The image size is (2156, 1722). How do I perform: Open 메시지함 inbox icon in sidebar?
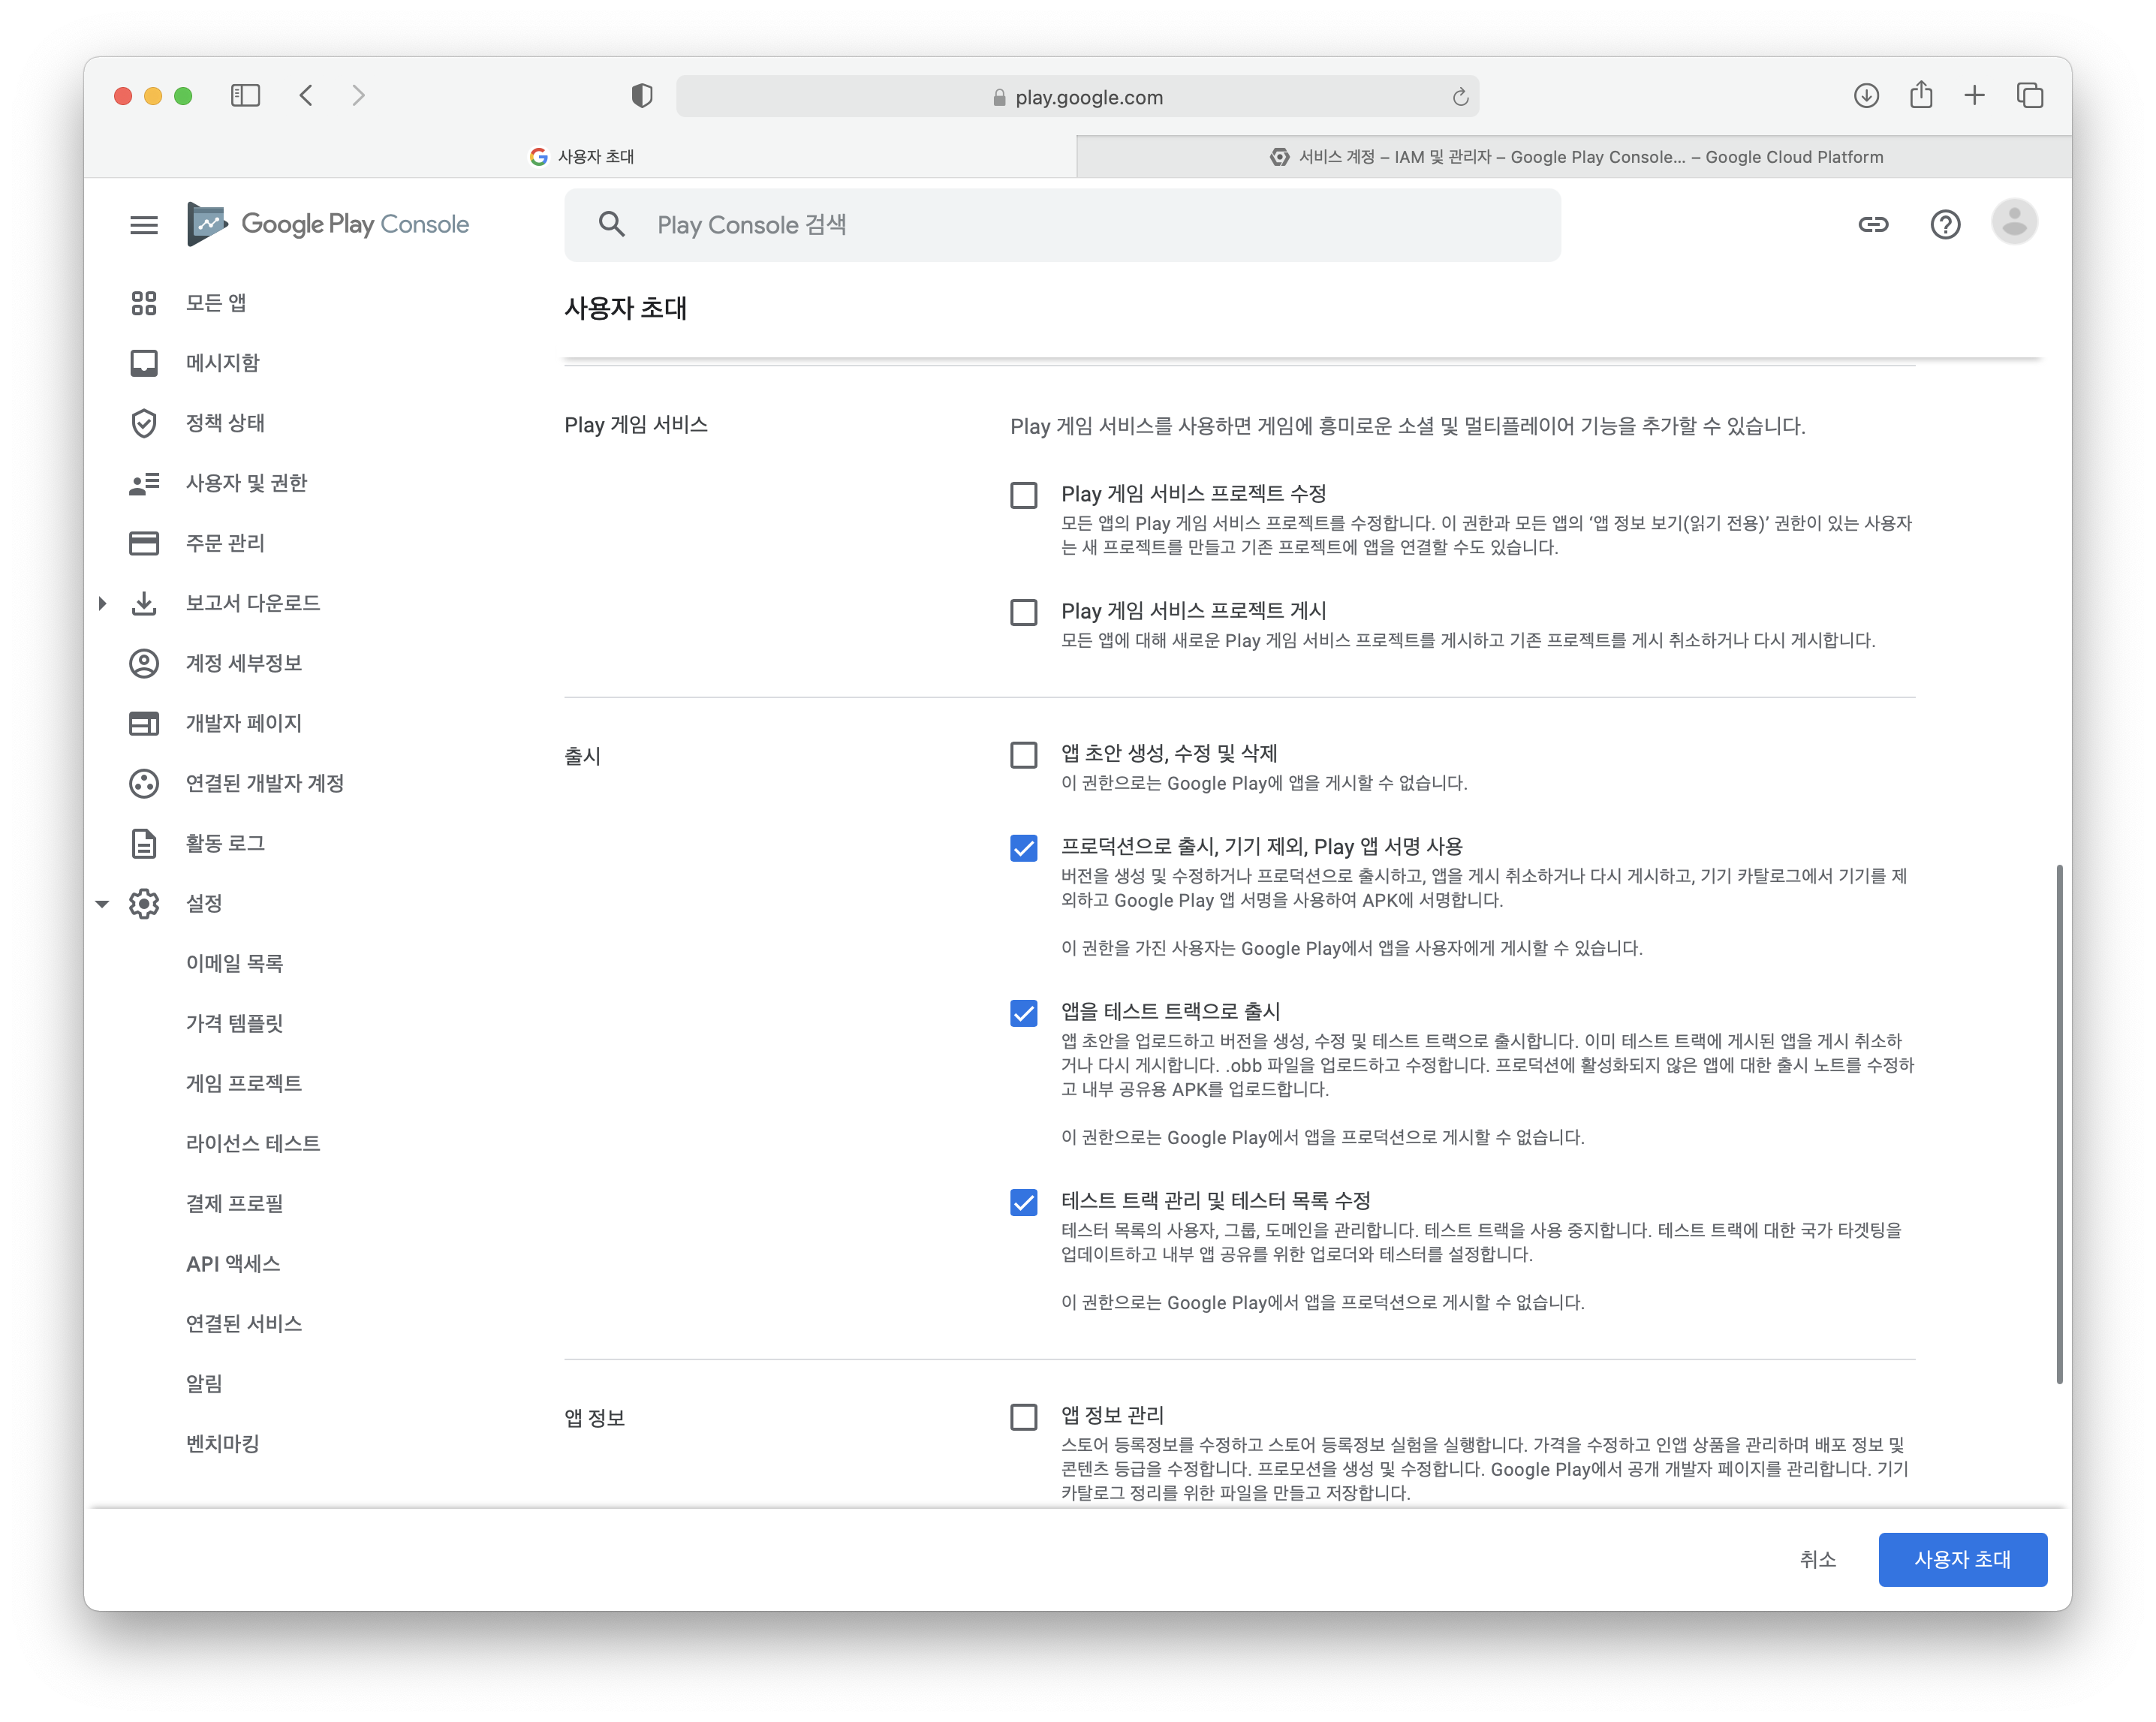[x=144, y=363]
